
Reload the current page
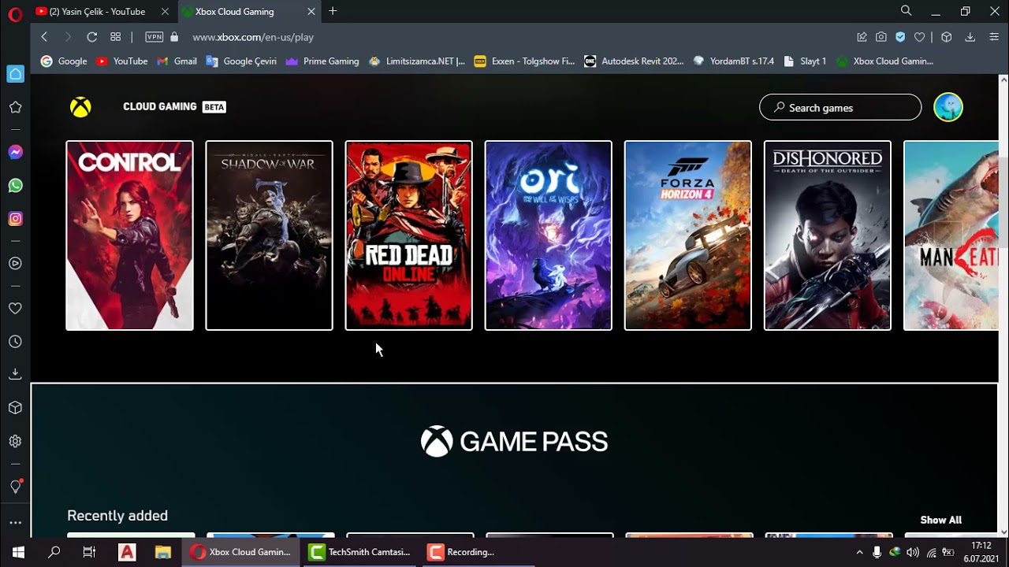[91, 37]
